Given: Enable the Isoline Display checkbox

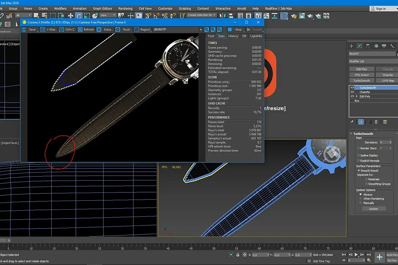Looking at the screenshot, I should click(x=358, y=155).
